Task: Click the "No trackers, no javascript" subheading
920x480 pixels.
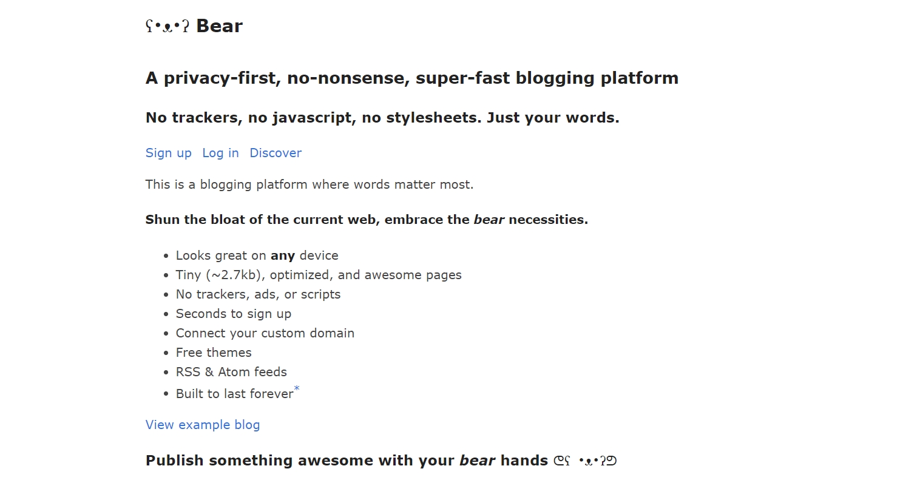Action: click(382, 117)
